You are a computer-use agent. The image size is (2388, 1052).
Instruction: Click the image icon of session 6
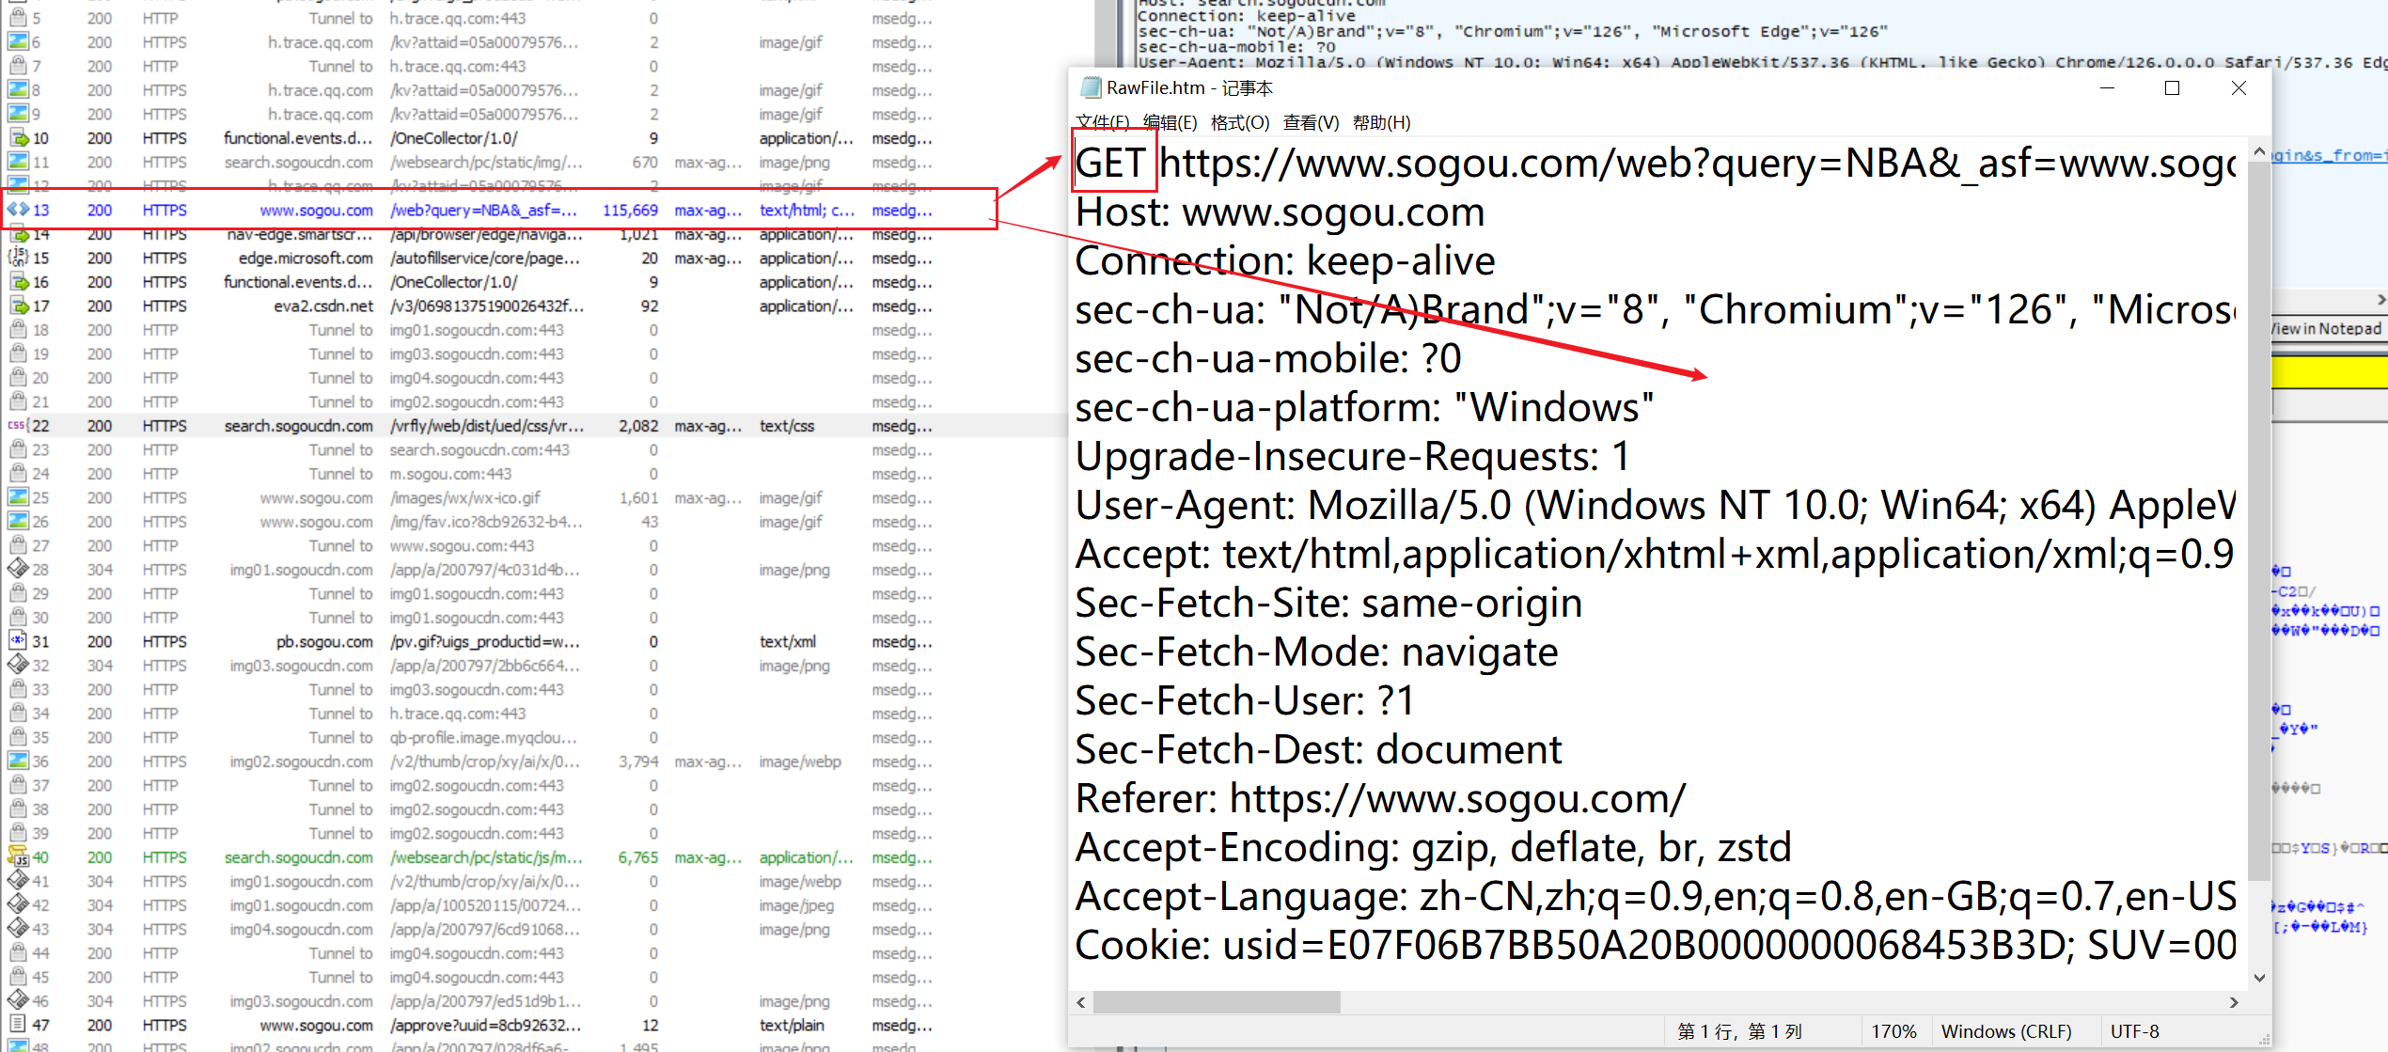pos(18,42)
